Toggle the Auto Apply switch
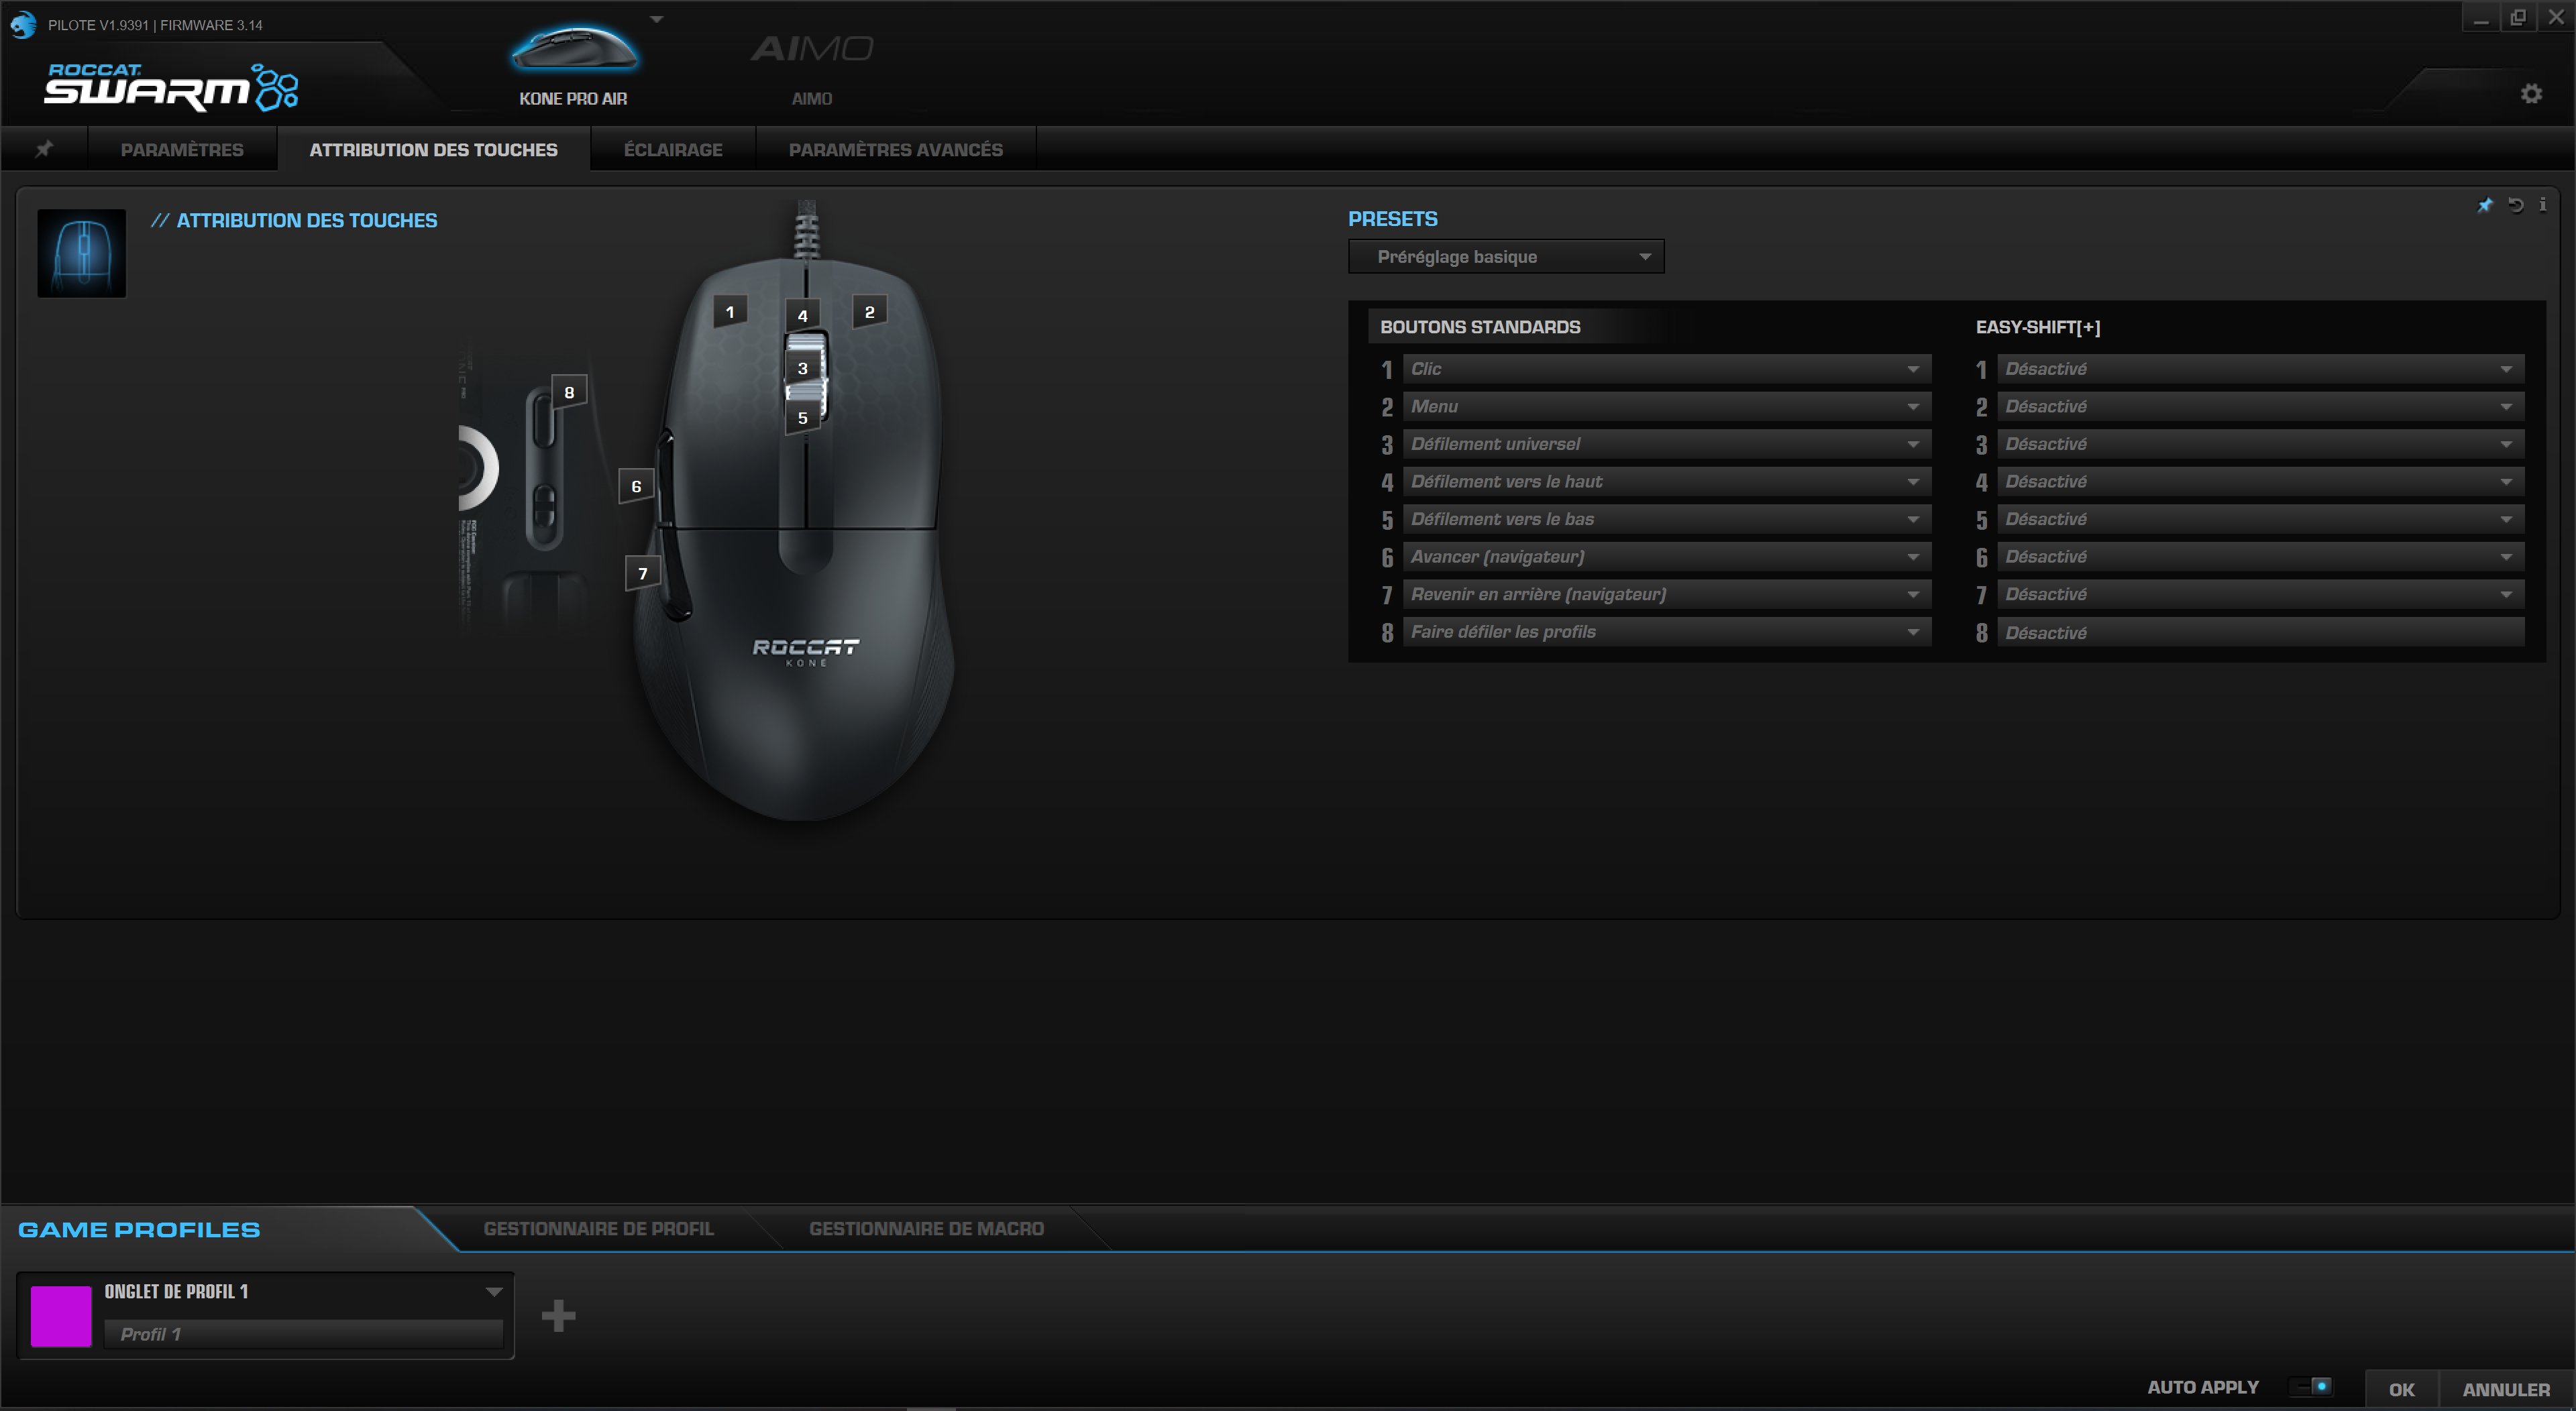This screenshot has height=1411, width=2576. click(2311, 1387)
